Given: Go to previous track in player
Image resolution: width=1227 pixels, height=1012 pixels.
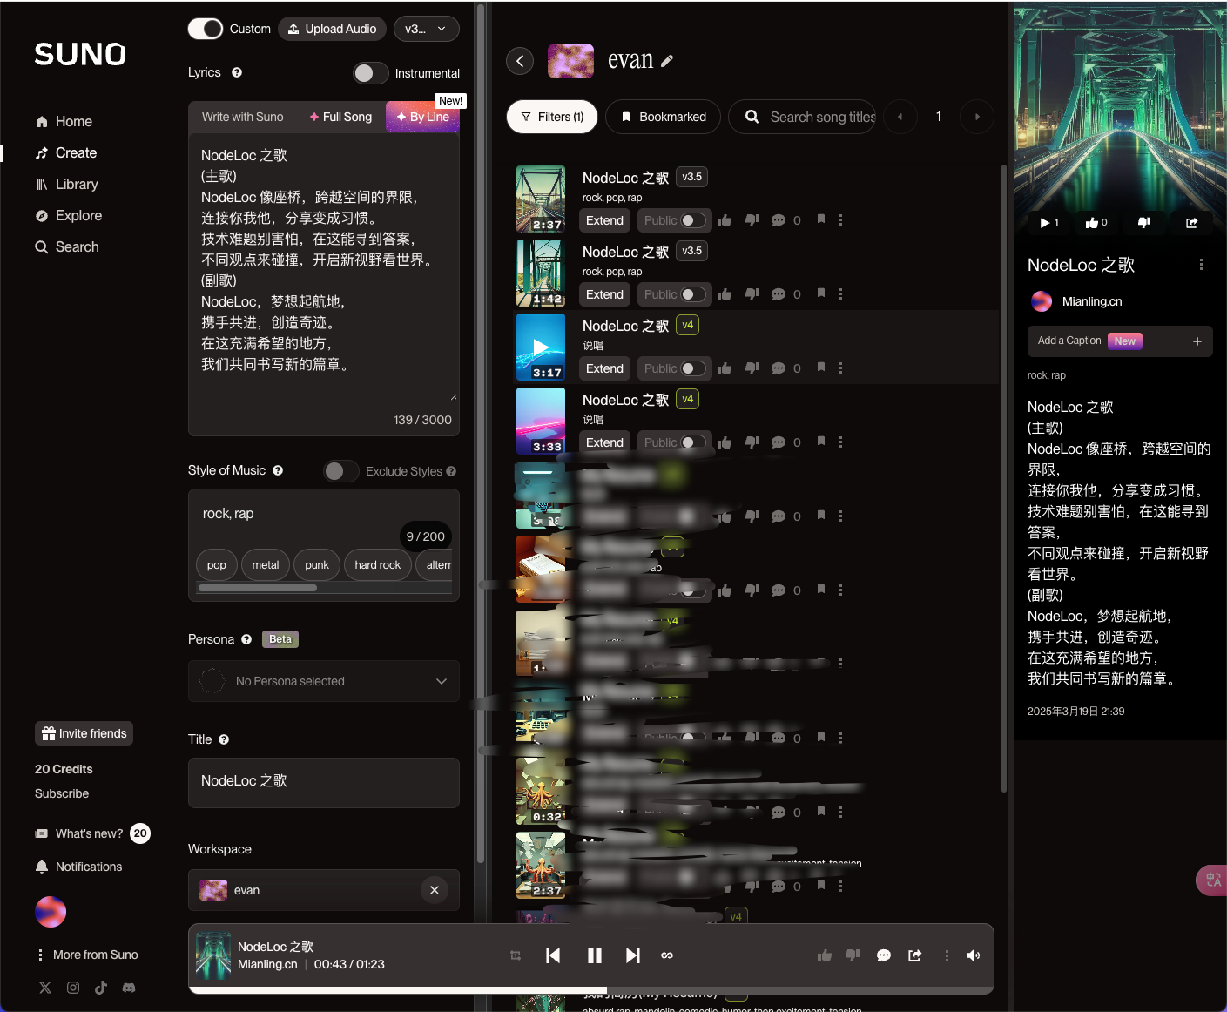Looking at the screenshot, I should point(553,955).
